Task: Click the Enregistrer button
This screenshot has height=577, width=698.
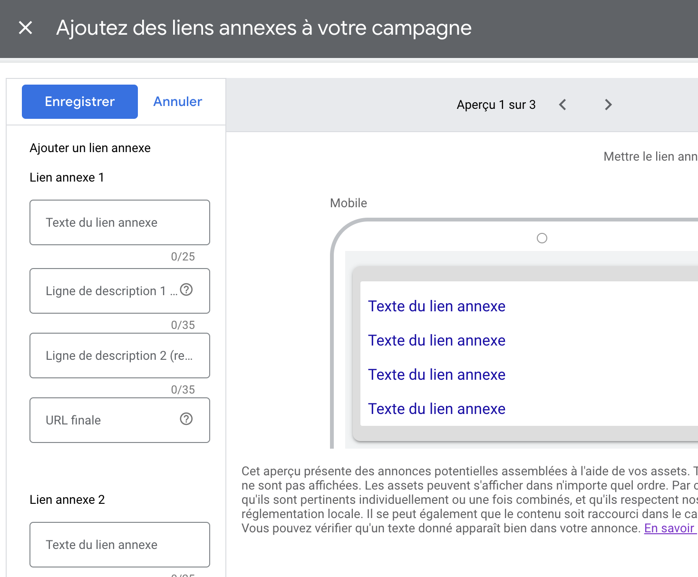Action: [x=80, y=102]
